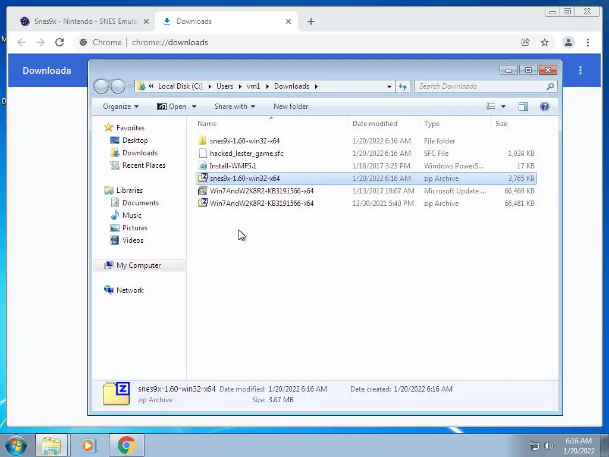Expand the address bar previous locations dropdown
Screen dimensions: 609x457
pos(389,87)
